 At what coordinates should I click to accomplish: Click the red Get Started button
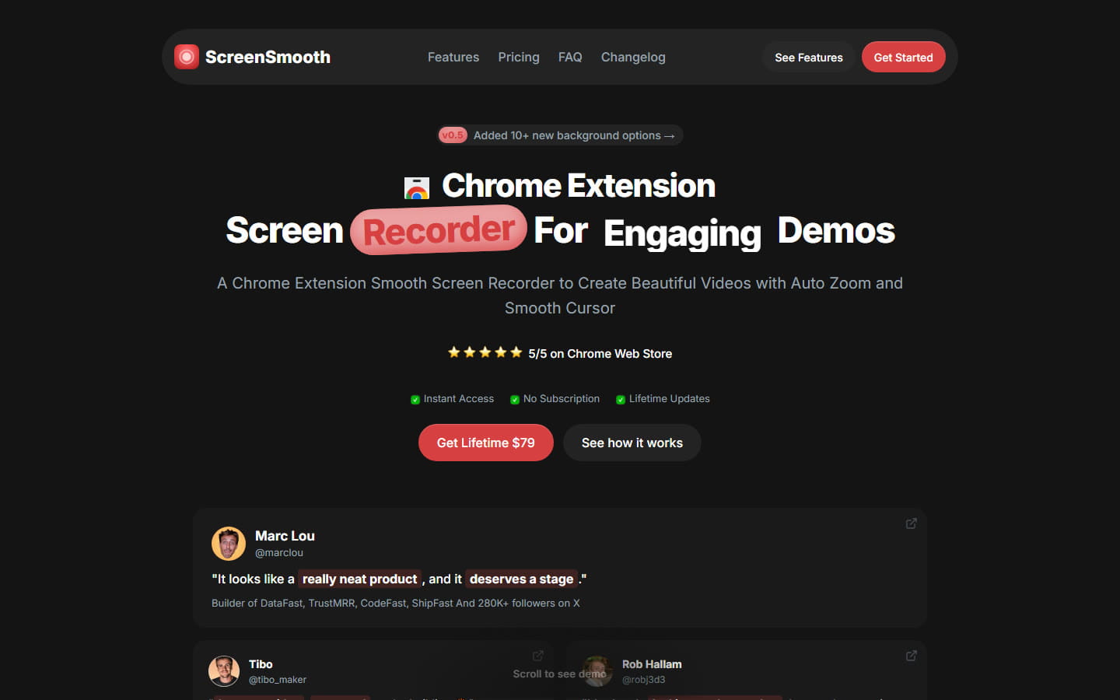click(x=903, y=57)
